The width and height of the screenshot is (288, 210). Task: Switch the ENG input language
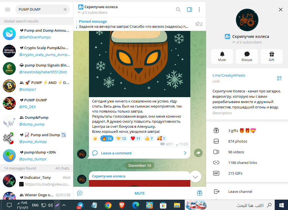coord(35,205)
